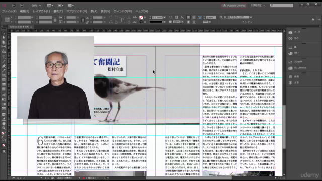Toggle constrain proportions for scaling
The image size is (322, 181).
coord(83,20)
